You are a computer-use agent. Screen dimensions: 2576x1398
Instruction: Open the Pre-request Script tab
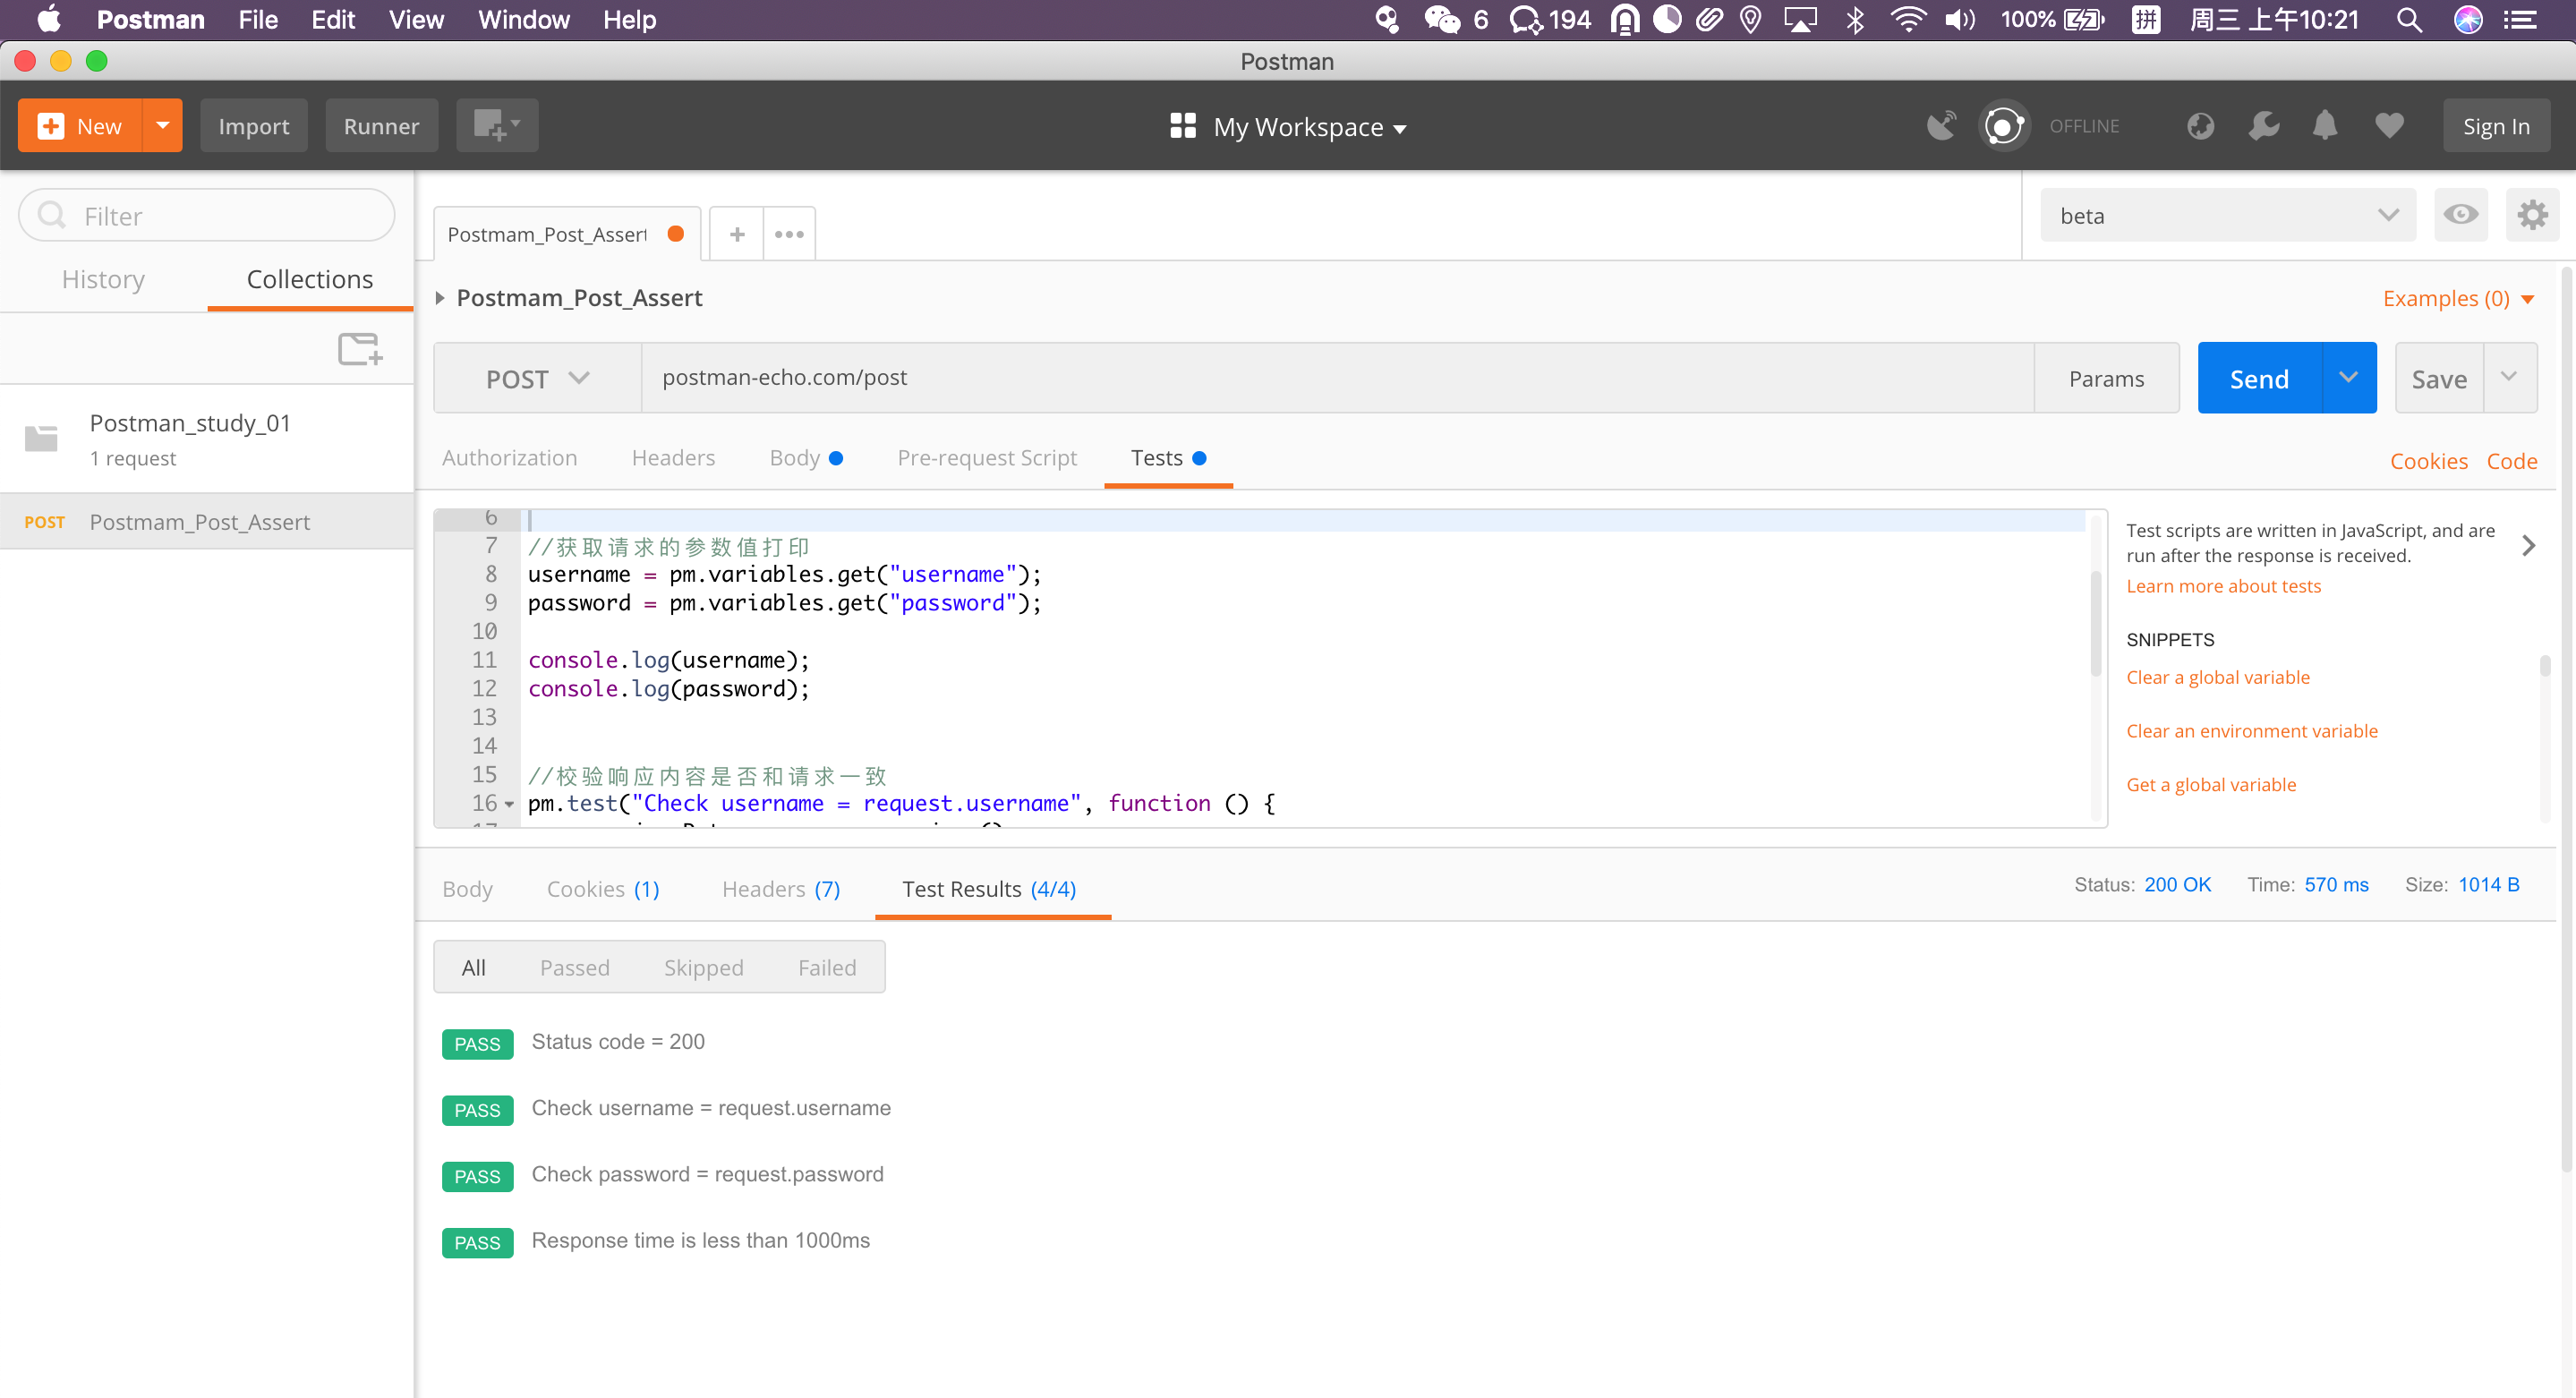(x=987, y=458)
